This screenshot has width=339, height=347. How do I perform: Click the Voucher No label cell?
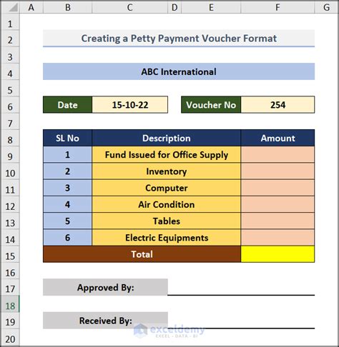pyautogui.click(x=211, y=105)
